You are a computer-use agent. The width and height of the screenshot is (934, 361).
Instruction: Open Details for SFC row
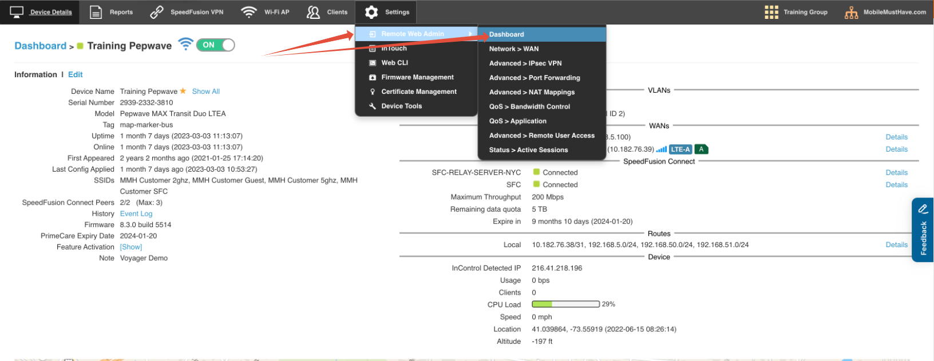coord(897,185)
